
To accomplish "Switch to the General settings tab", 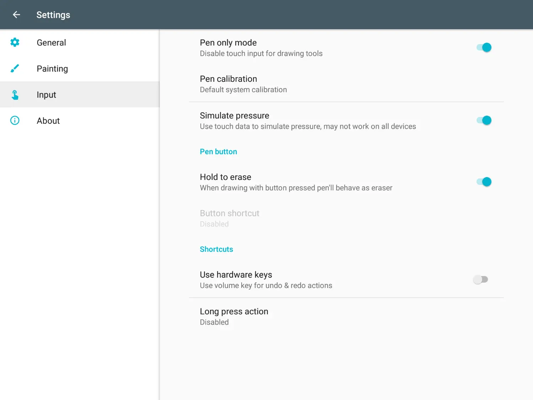I will [x=80, y=42].
